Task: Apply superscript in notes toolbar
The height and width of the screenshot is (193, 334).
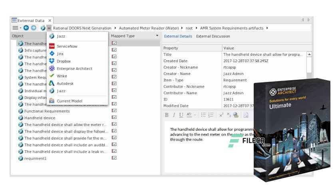Action: (x=221, y=115)
